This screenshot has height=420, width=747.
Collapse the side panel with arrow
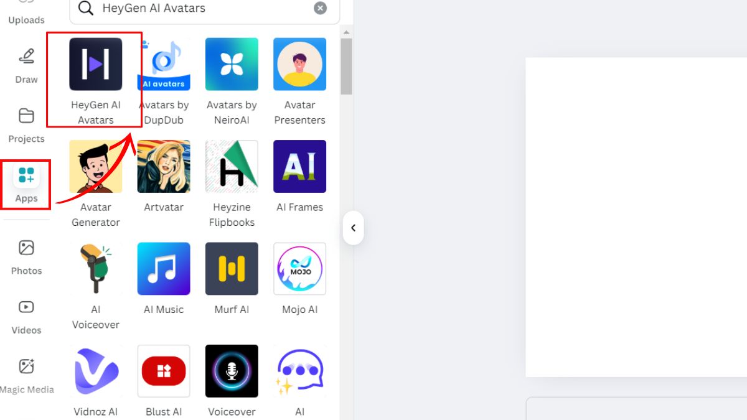point(353,228)
